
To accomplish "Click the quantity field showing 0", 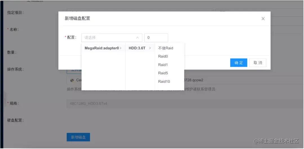I will tap(156, 38).
